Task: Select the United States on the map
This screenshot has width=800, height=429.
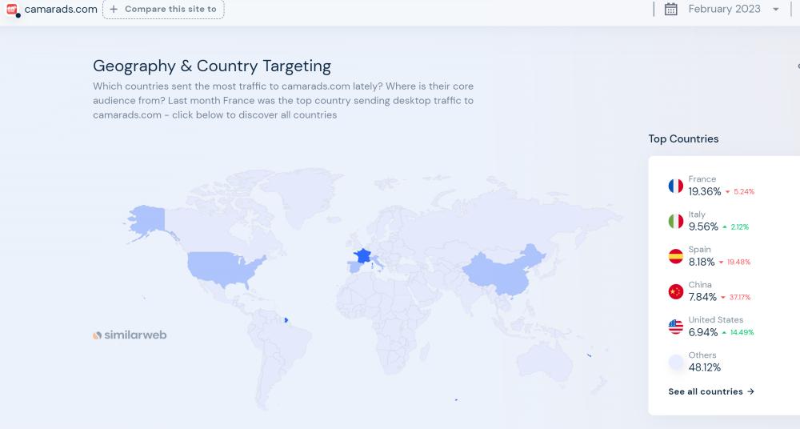Action: pyautogui.click(x=222, y=268)
